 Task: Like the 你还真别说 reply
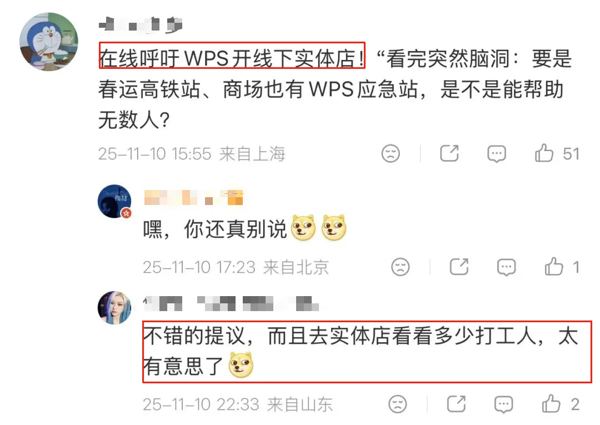(554, 267)
